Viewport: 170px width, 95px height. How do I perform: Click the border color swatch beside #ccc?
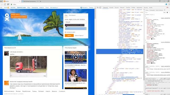coord(159,31)
